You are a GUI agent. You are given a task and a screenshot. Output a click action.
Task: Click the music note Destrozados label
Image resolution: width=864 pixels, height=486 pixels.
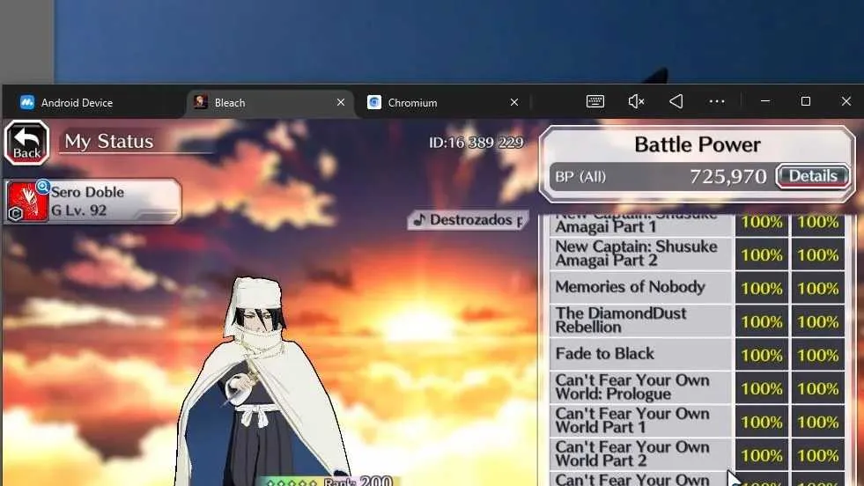coord(468,220)
